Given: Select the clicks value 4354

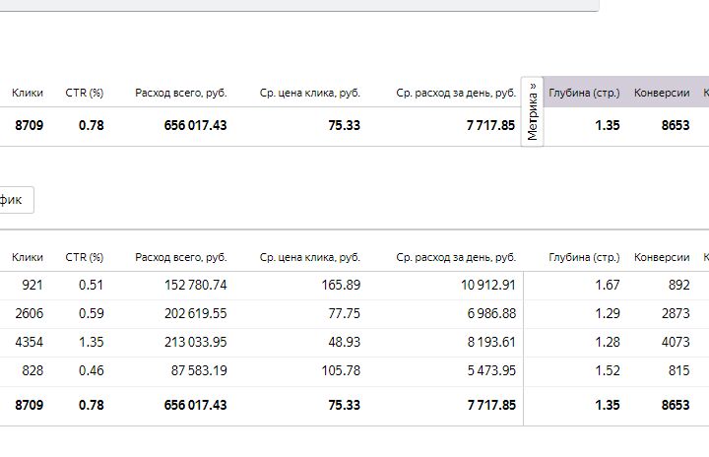Looking at the screenshot, I should 30,342.
